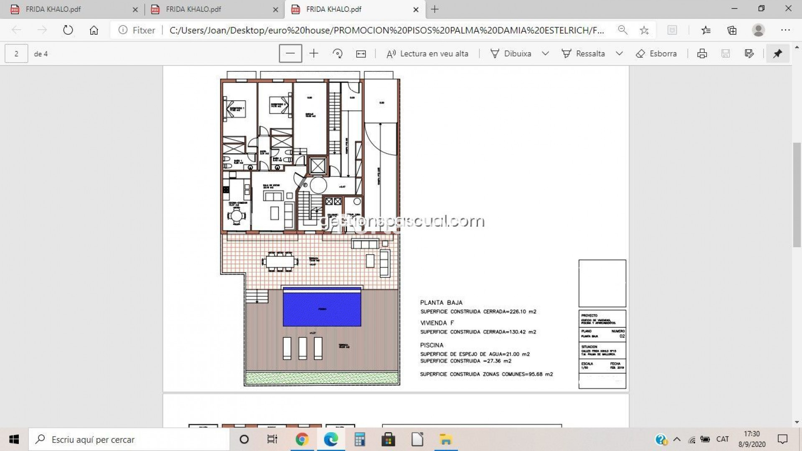This screenshot has width=802, height=451.
Task: Click the page number input field
Action: coord(16,53)
